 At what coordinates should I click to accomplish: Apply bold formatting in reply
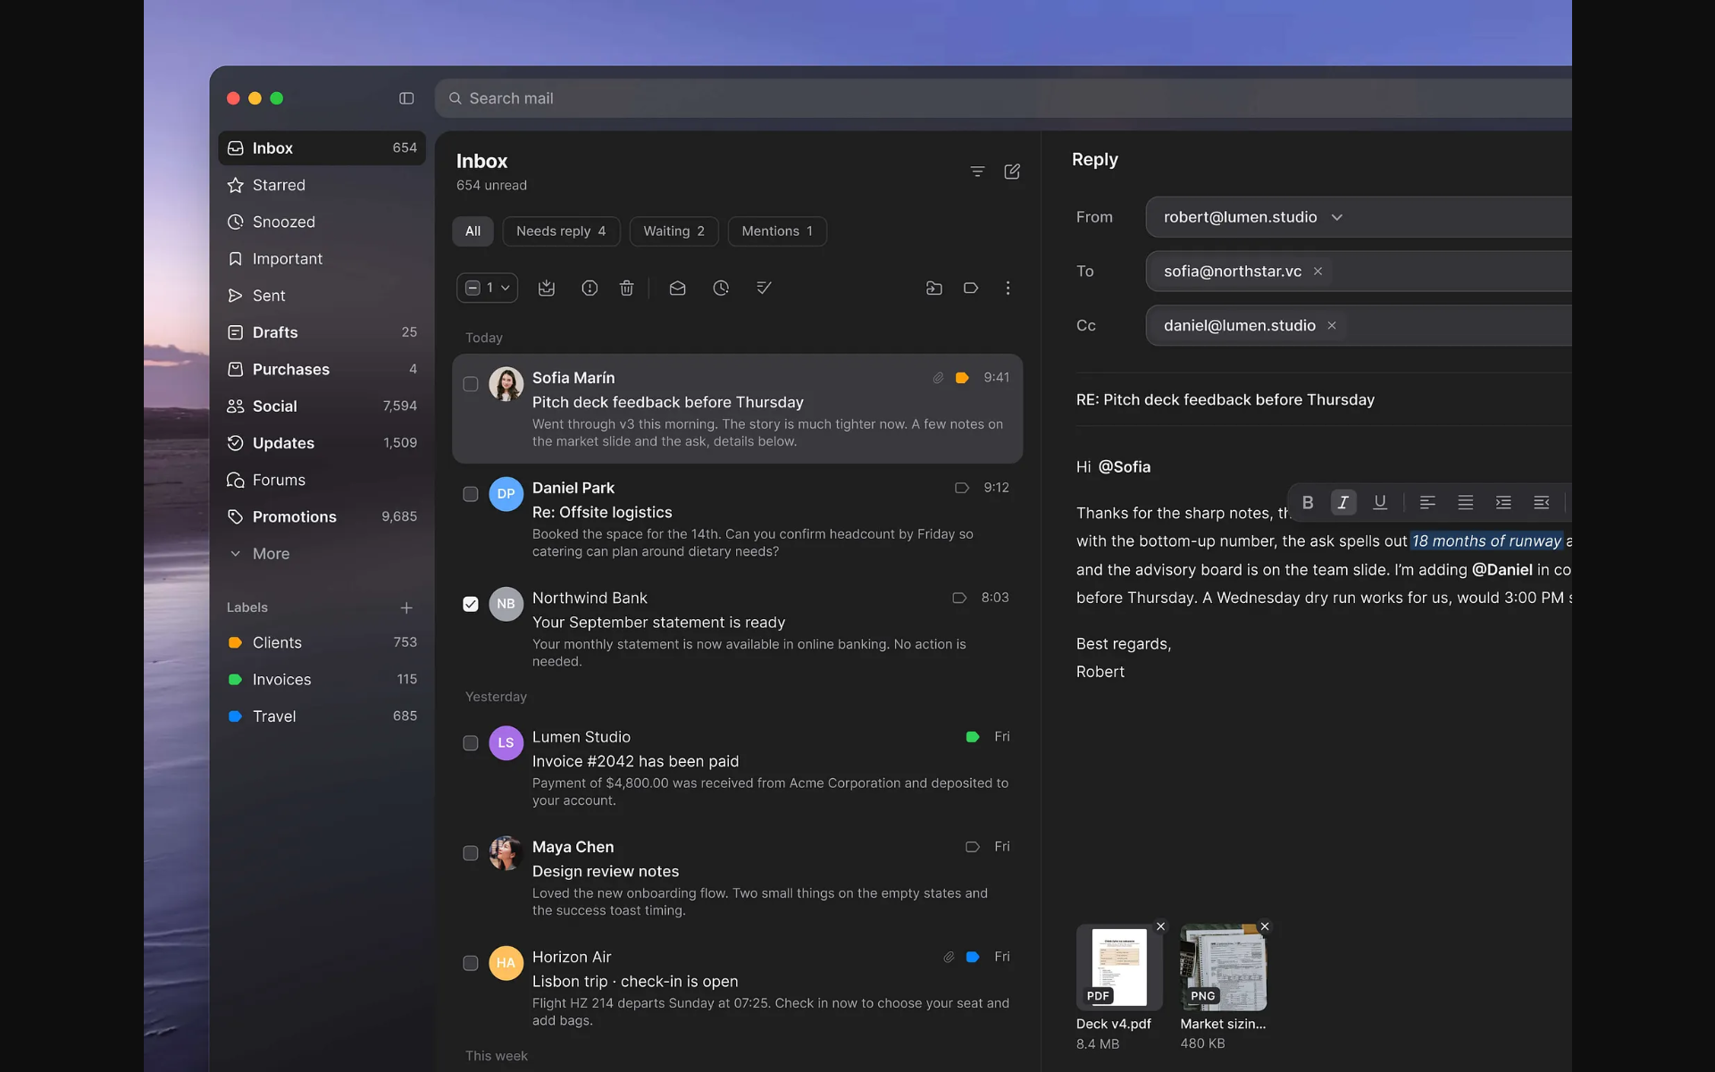1308,502
